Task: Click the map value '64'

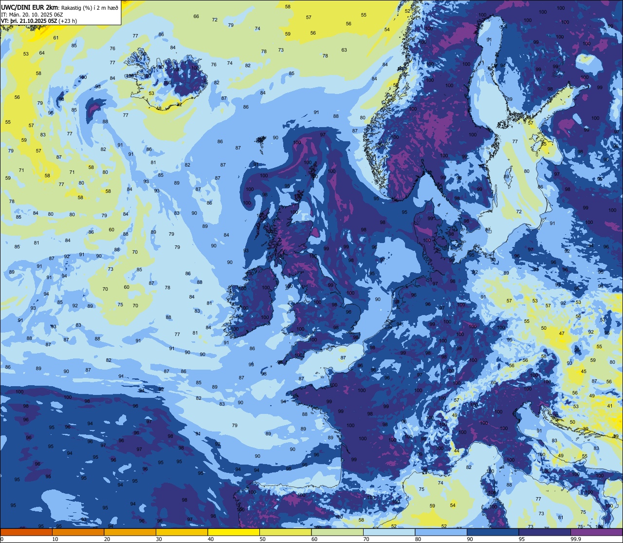Action: coord(42,53)
